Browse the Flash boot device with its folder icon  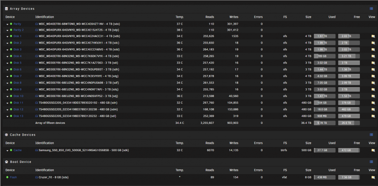(x=373, y=177)
